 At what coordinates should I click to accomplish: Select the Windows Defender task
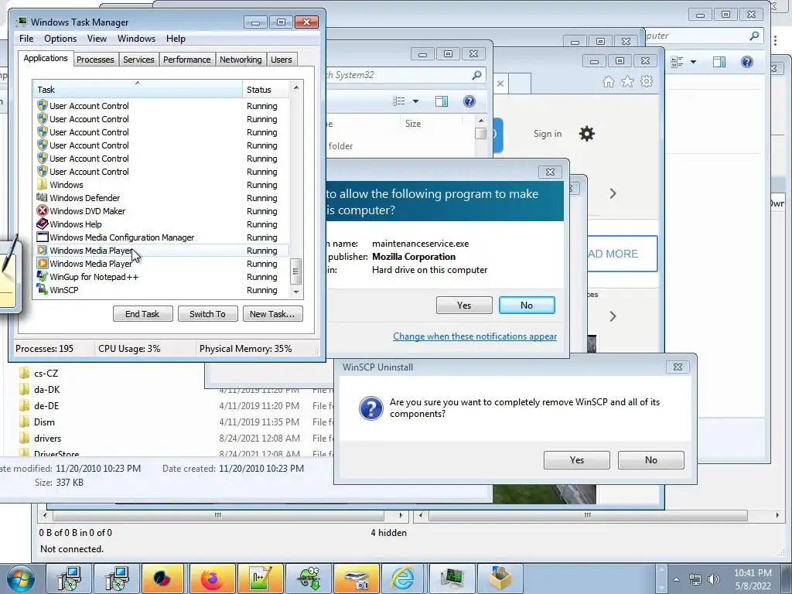coord(85,198)
